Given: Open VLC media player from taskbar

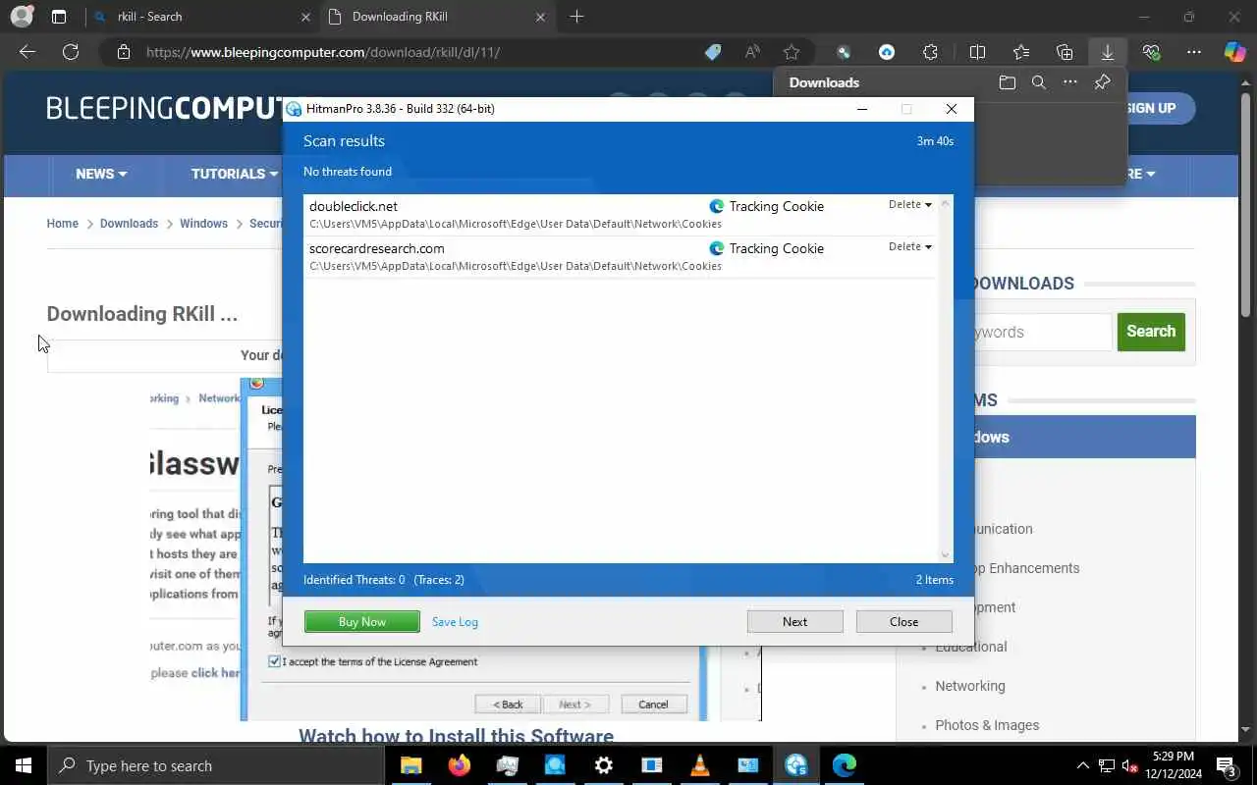Looking at the screenshot, I should [x=700, y=765].
